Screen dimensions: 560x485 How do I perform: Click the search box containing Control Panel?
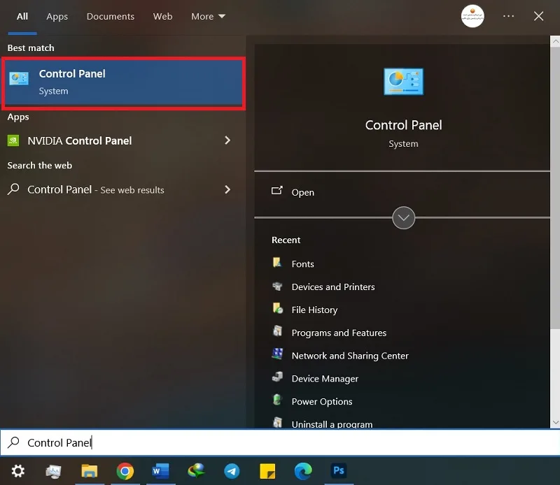(x=280, y=442)
